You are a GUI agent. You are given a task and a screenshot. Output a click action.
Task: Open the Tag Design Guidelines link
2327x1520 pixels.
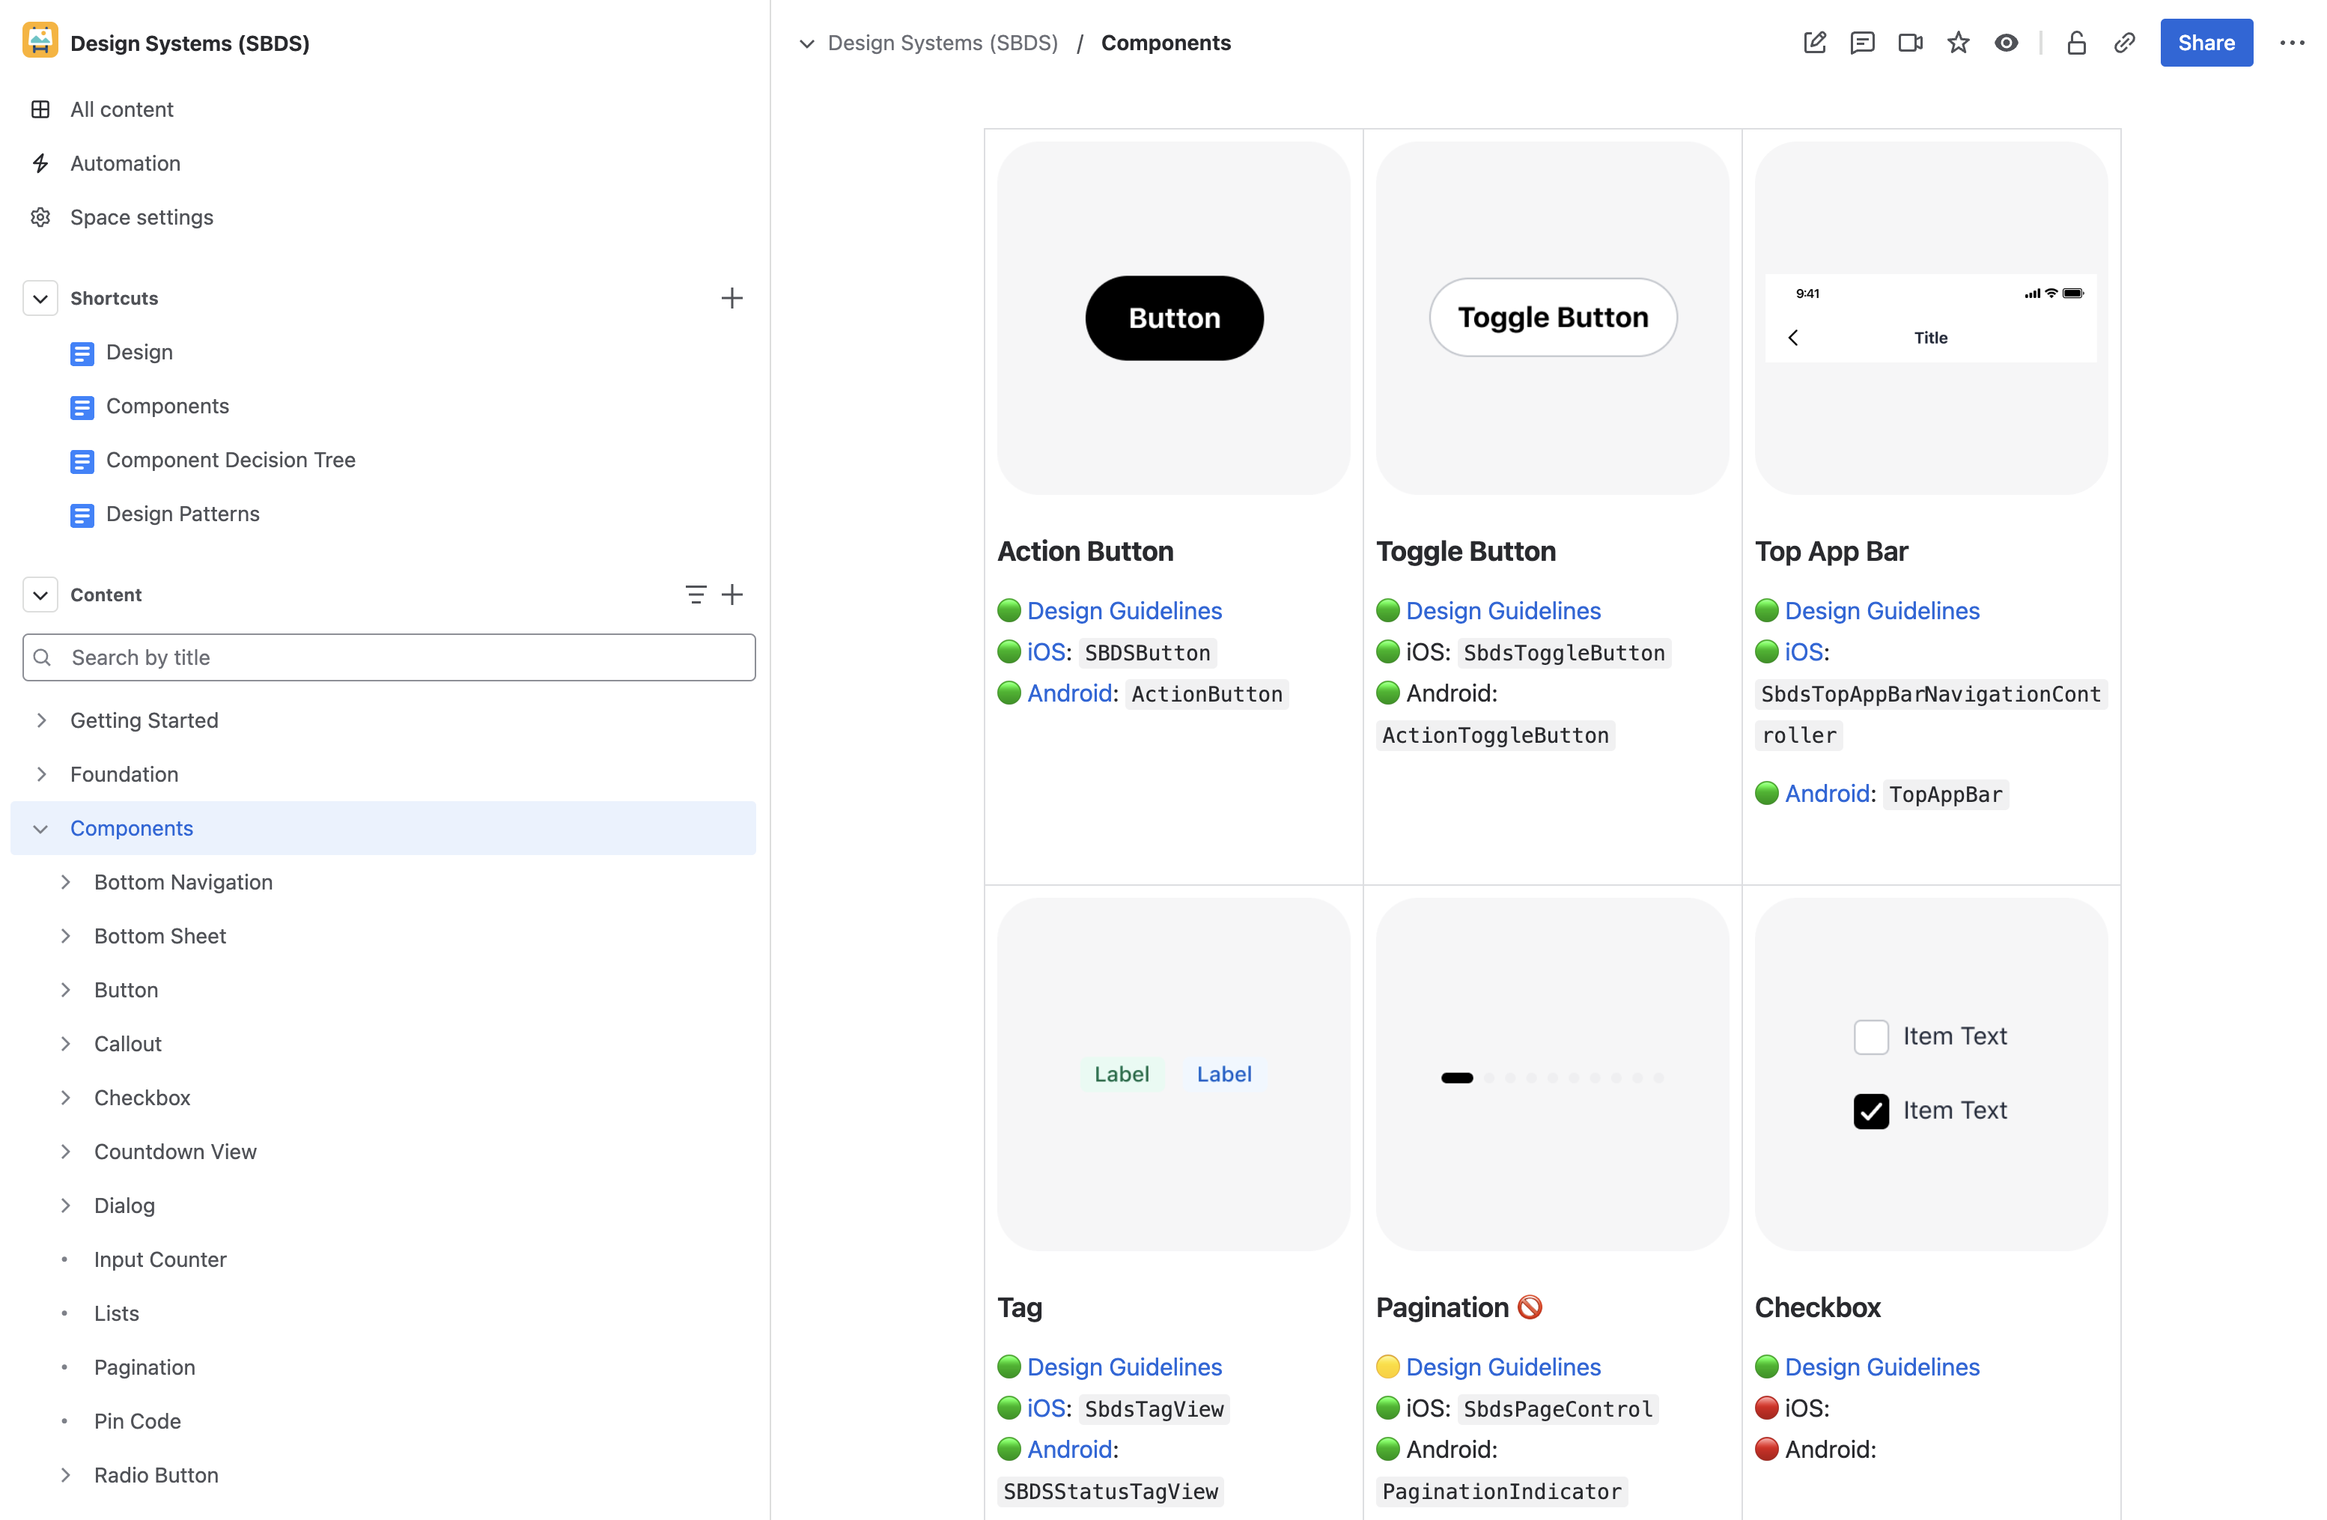[x=1125, y=1367]
